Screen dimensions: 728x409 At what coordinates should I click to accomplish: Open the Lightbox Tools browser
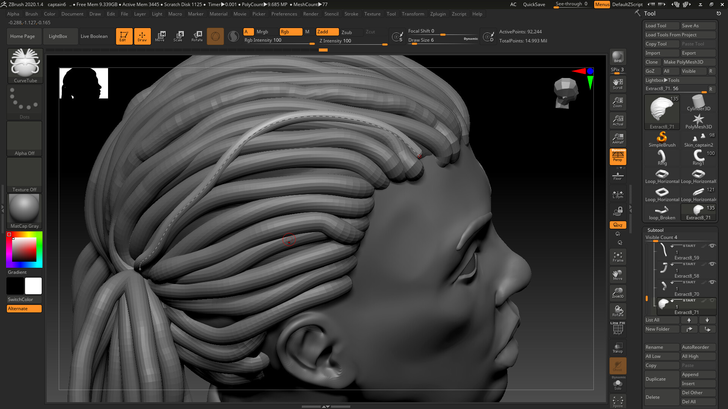tap(680, 80)
